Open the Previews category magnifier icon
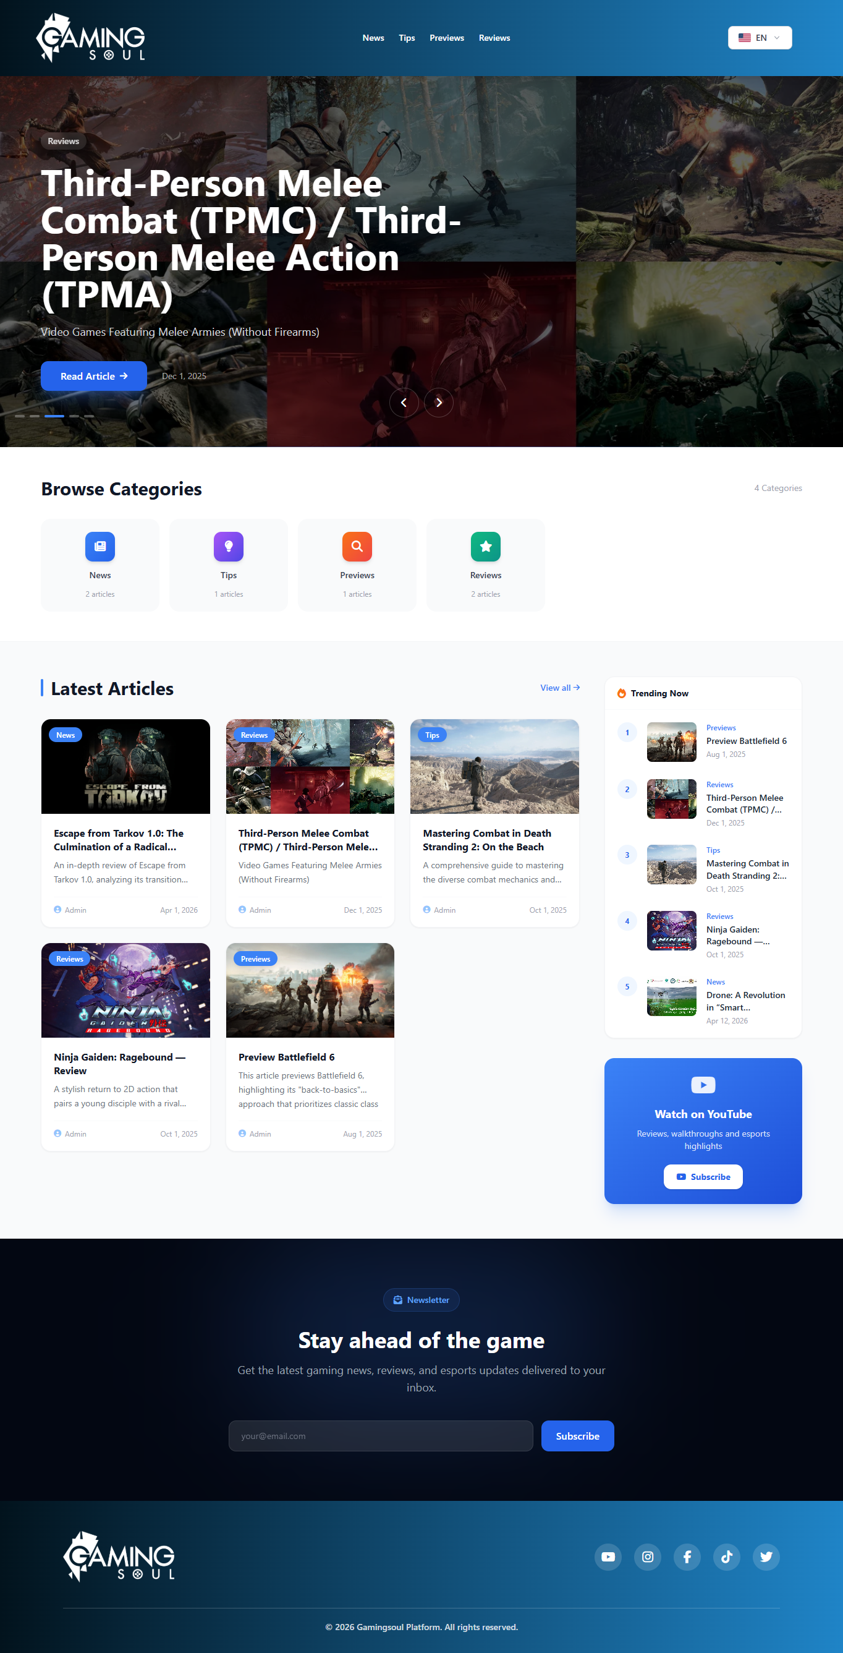The image size is (843, 1653). (357, 547)
